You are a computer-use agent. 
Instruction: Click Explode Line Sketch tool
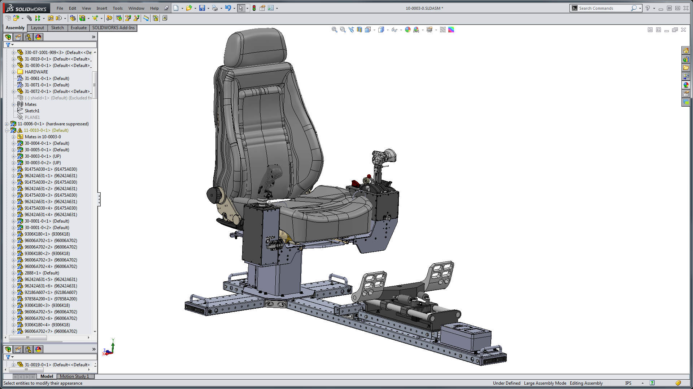tap(136, 18)
